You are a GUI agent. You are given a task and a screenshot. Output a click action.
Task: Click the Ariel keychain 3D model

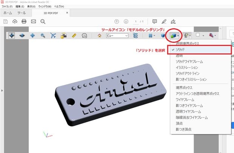pyautogui.click(x=111, y=95)
